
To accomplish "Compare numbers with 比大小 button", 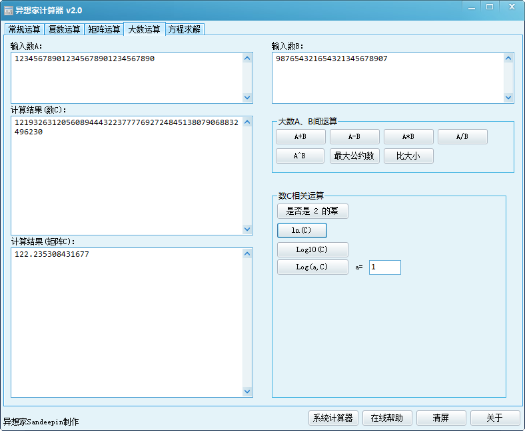I will (x=408, y=156).
